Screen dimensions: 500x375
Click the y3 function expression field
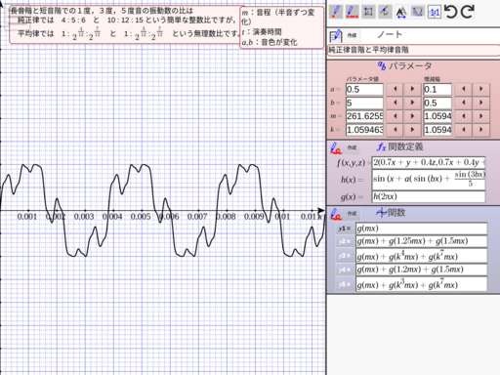pos(421,256)
